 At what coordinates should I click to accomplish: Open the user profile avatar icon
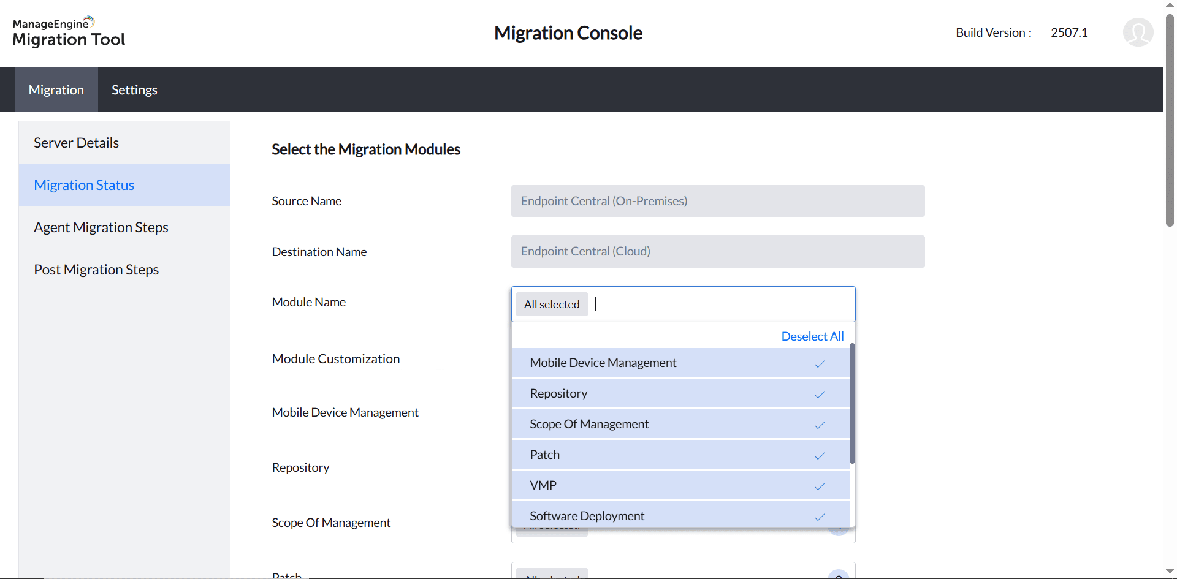1138,32
